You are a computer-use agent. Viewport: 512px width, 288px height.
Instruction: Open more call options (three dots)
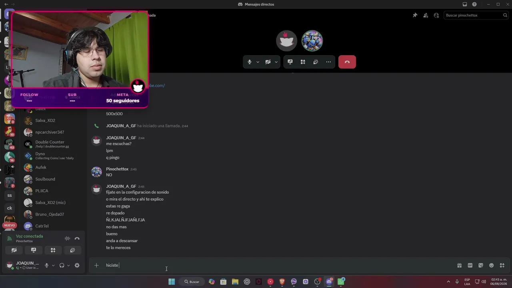click(x=328, y=62)
